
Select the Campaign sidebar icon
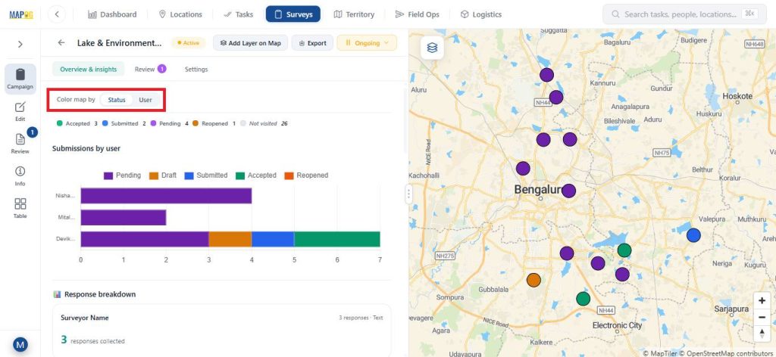click(x=20, y=79)
